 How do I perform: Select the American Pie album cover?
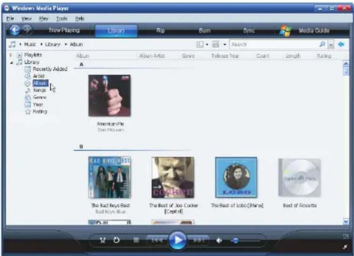pos(109,96)
